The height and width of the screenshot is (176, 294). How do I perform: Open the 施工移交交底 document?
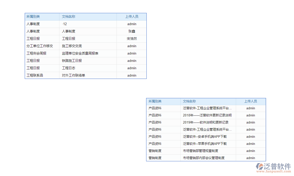click(x=72, y=46)
